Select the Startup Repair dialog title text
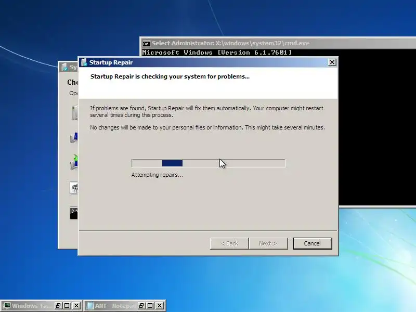Image resolution: width=416 pixels, height=312 pixels. [x=111, y=62]
